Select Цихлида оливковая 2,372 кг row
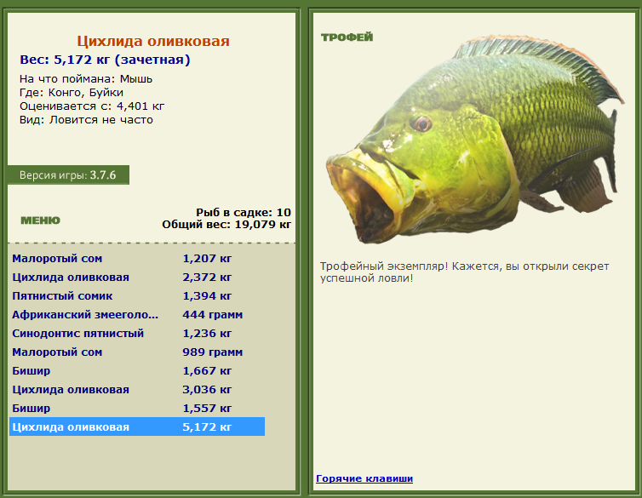This screenshot has height=498, width=642. click(137, 278)
